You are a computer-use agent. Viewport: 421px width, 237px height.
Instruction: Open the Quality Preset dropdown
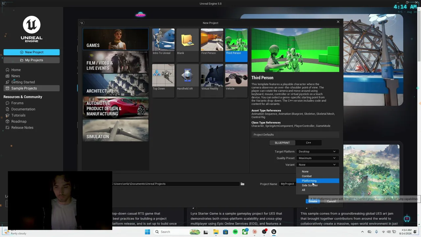coord(317,158)
